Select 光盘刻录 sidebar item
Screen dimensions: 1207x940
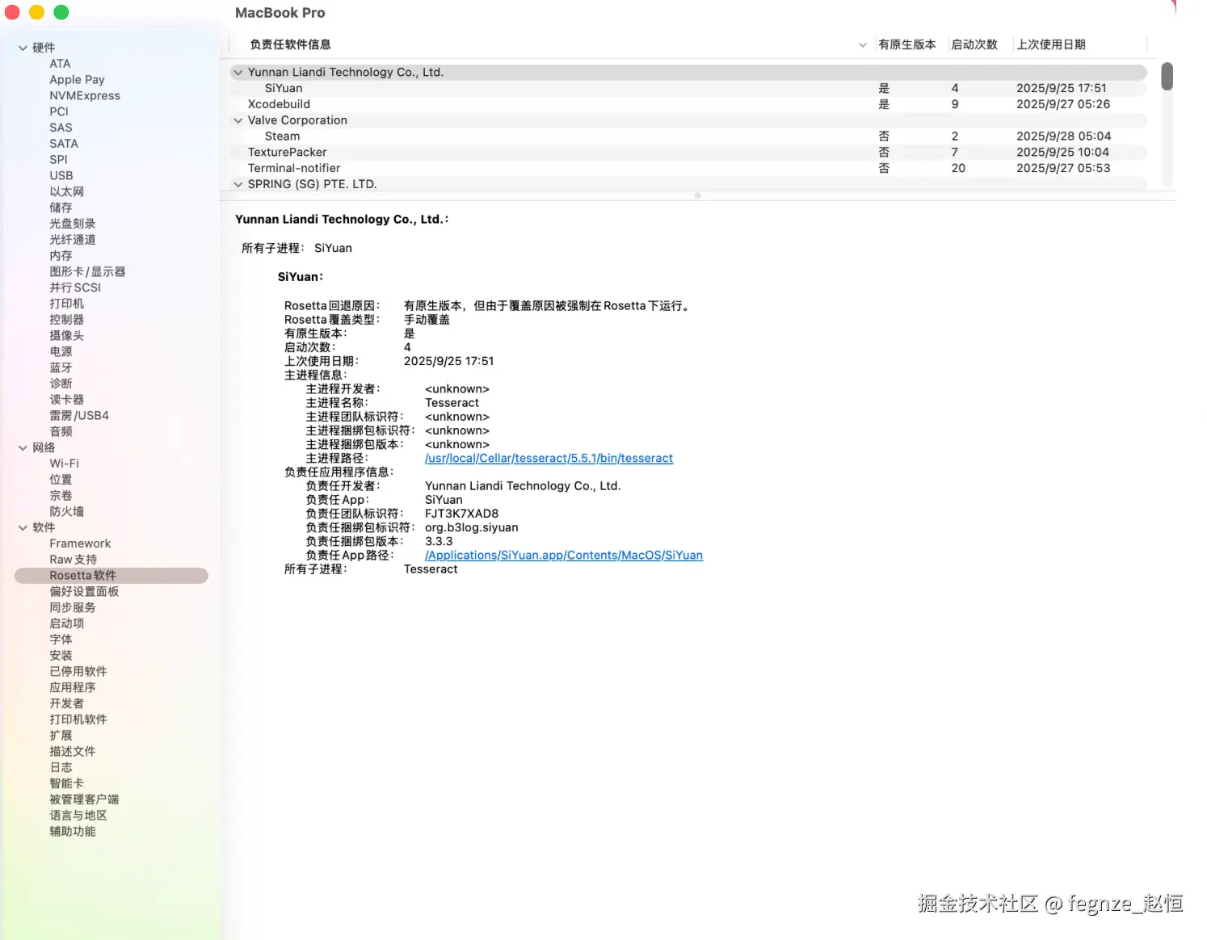tap(73, 224)
